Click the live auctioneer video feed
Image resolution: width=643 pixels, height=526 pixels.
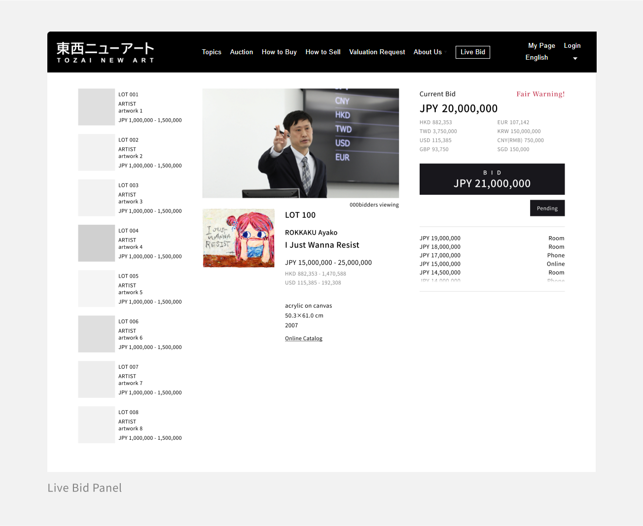click(x=300, y=143)
